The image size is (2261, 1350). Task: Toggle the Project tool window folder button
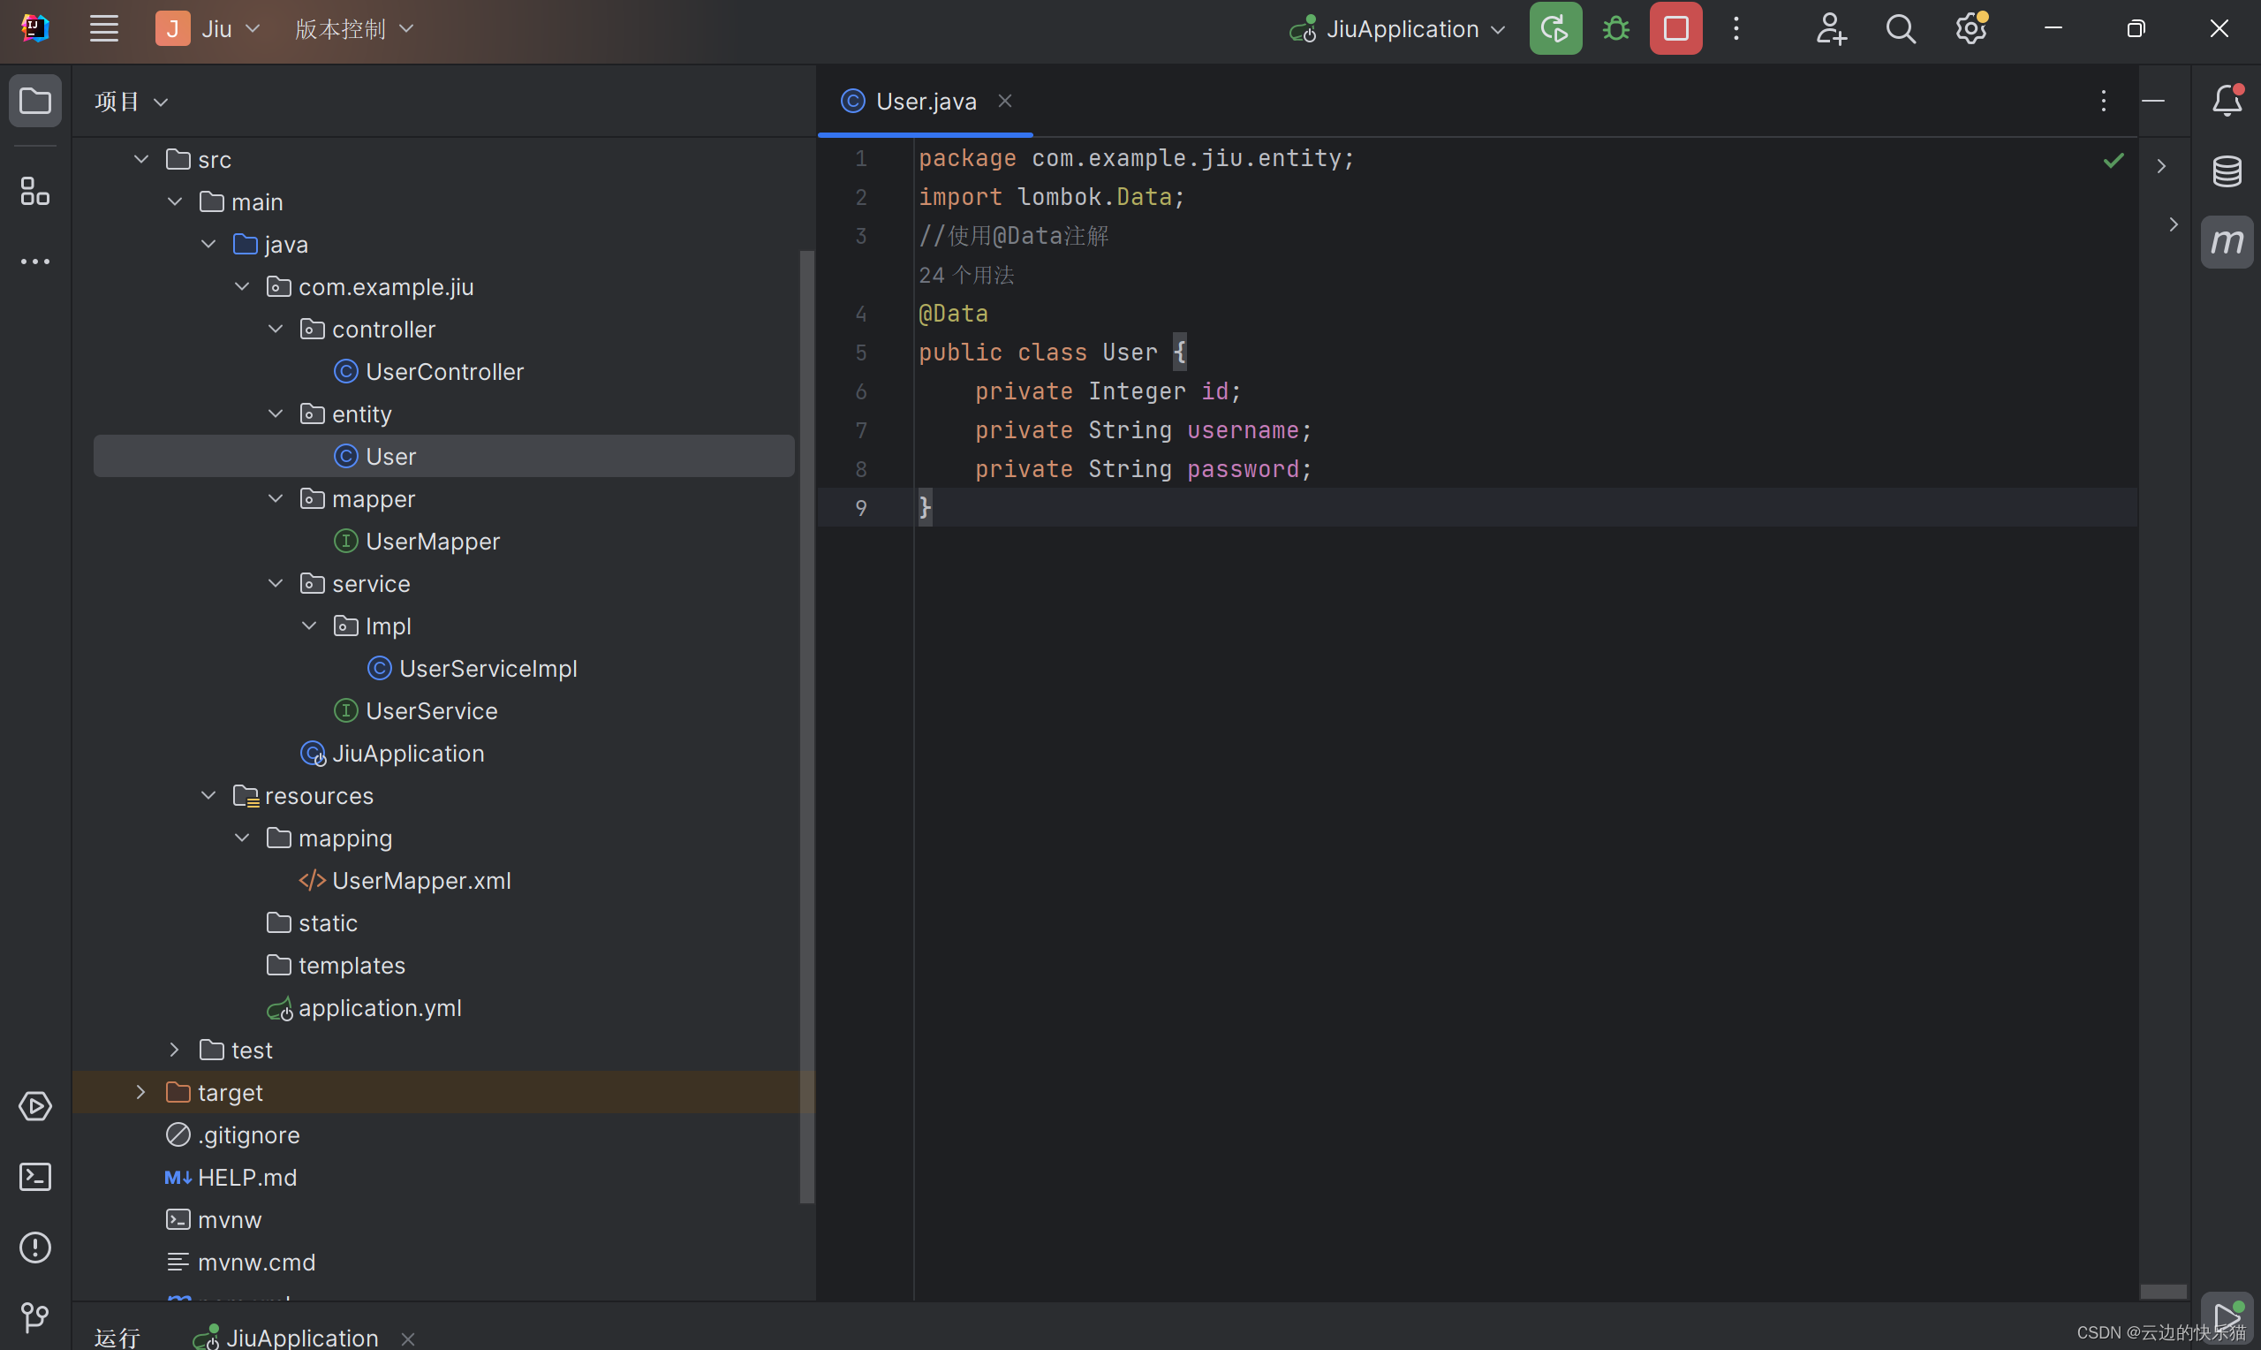[x=34, y=100]
